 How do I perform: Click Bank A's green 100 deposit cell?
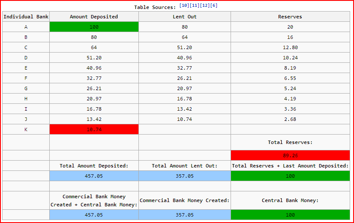tap(94, 27)
